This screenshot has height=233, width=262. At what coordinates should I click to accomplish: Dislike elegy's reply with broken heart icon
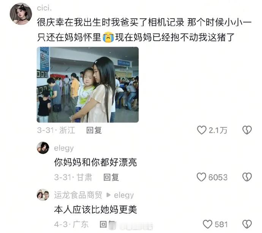click(247, 177)
